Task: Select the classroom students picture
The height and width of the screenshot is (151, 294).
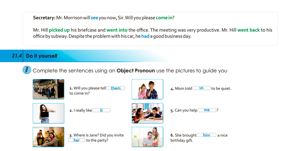Action: 147,113
